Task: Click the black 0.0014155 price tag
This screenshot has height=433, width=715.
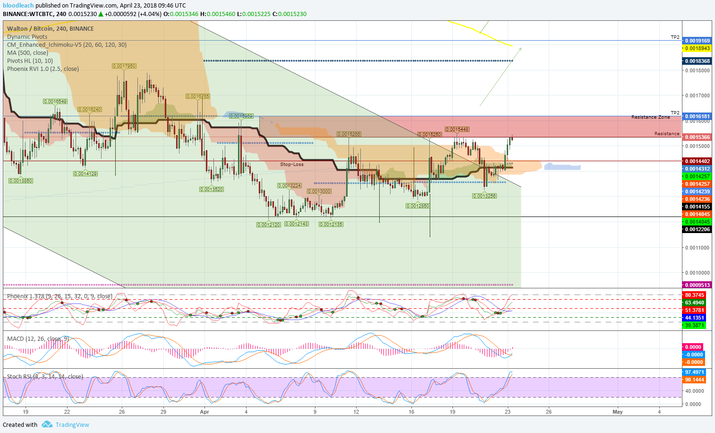Action: tap(697, 207)
